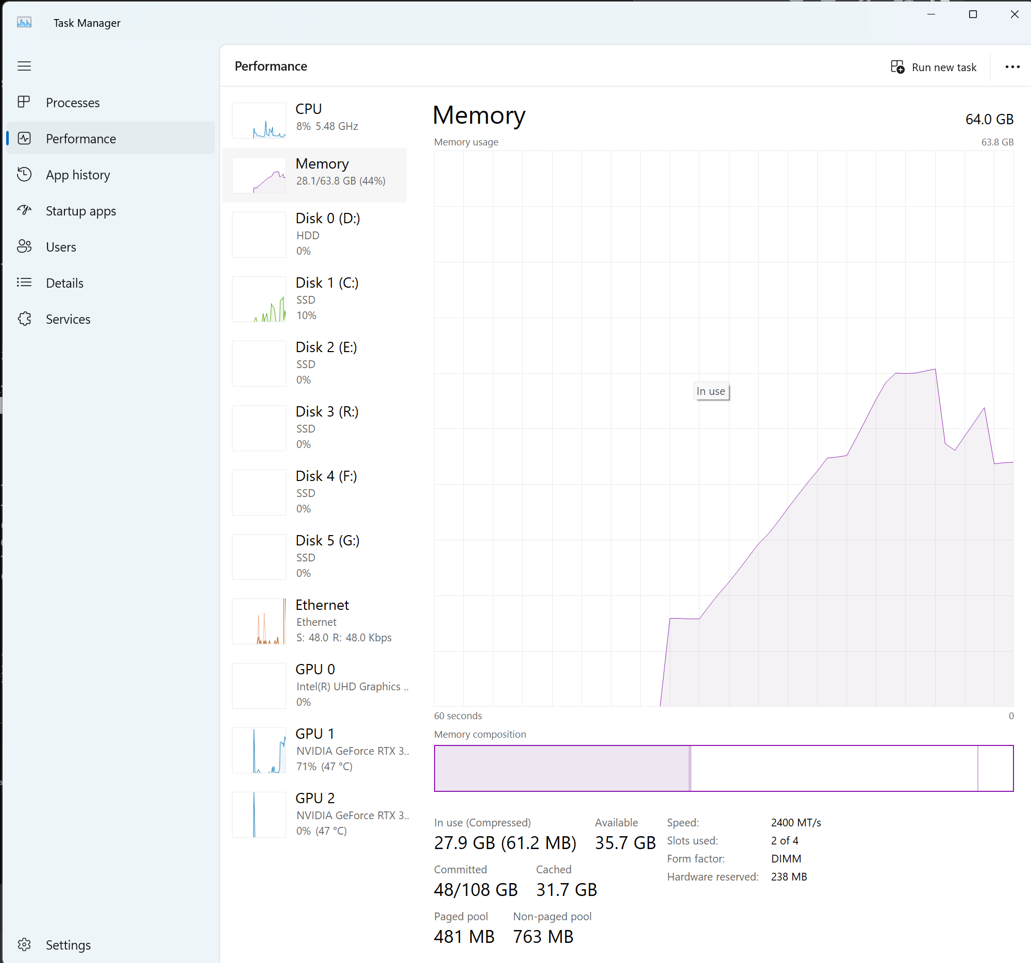
Task: Open the three-dots more options menu
Action: (1012, 67)
